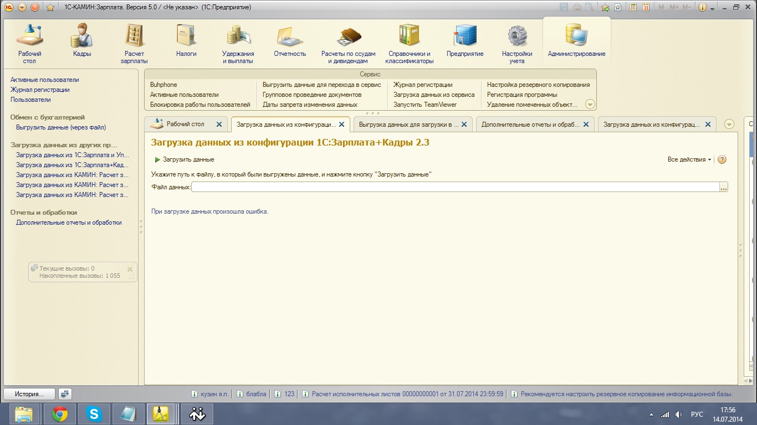Open the Рабочий стол section
Screen dimensions: 757x425
(29, 44)
